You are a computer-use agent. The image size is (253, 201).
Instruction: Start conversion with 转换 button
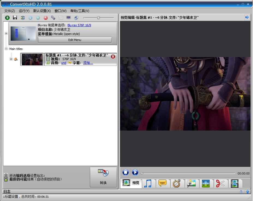pyautogui.click(x=103, y=177)
